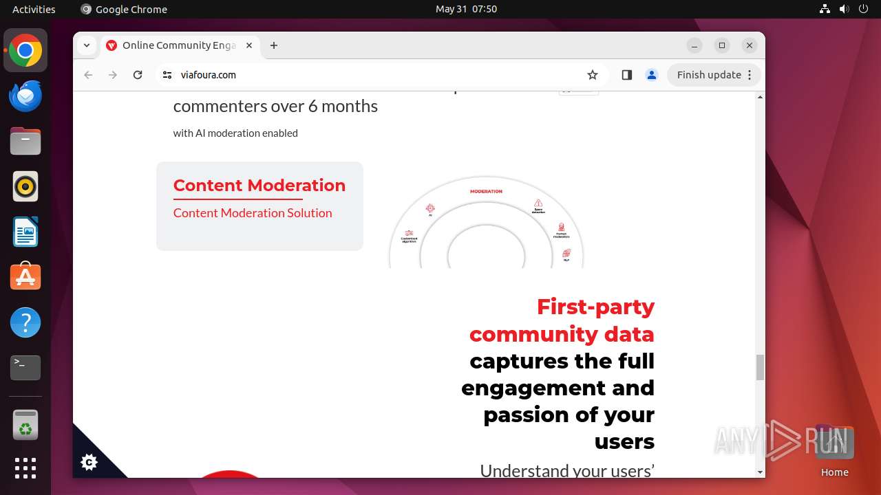Reload the viafoura.com page

point(138,75)
